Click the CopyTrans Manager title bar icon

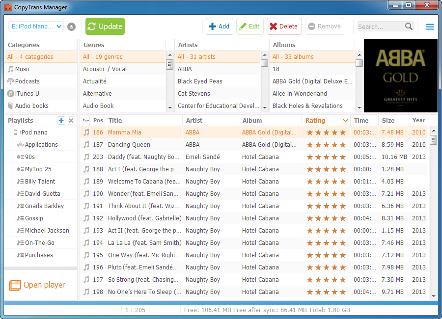[7, 7]
